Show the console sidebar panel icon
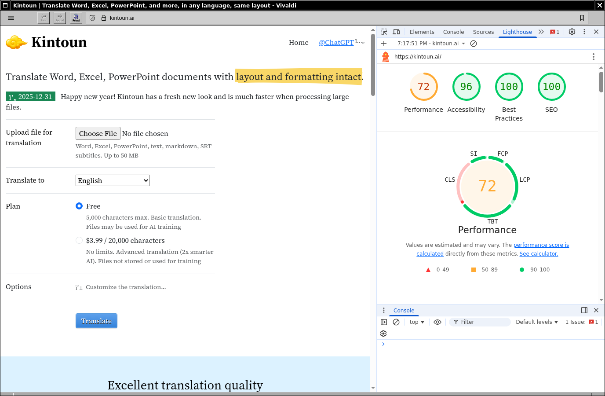The width and height of the screenshot is (605, 396). click(x=384, y=322)
